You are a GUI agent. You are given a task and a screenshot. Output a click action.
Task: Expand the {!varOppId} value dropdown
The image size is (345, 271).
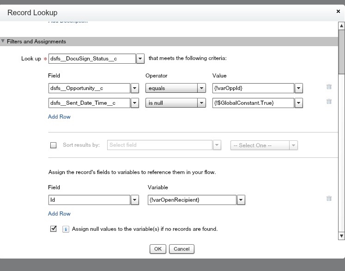point(299,88)
